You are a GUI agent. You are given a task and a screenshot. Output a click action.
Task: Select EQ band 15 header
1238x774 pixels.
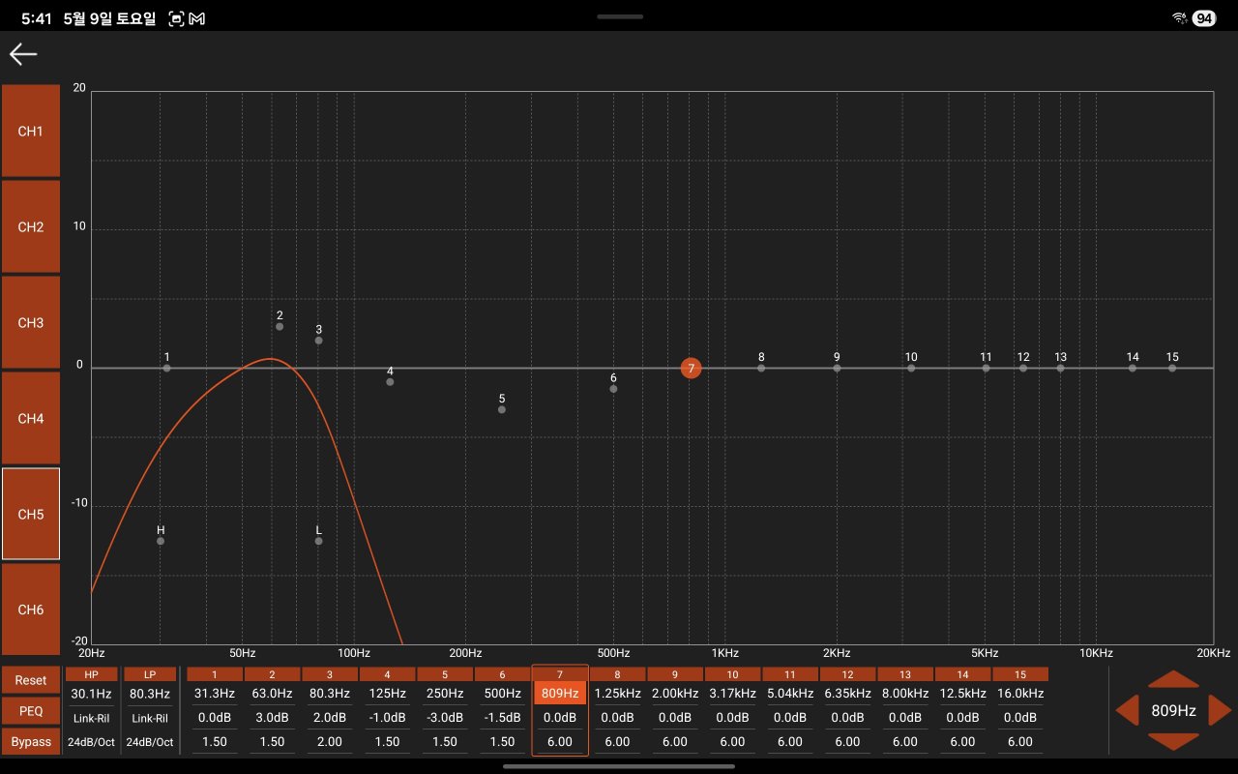pyautogui.click(x=1020, y=674)
